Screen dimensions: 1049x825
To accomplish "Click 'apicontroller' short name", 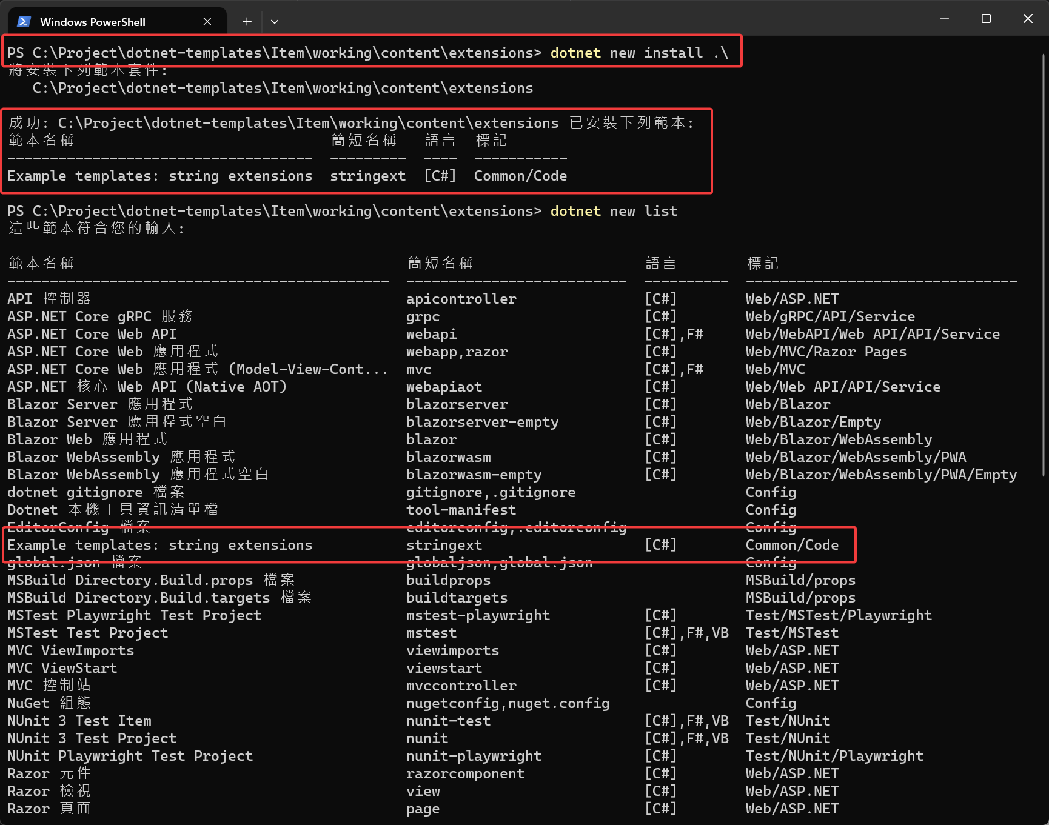I will pyautogui.click(x=461, y=299).
